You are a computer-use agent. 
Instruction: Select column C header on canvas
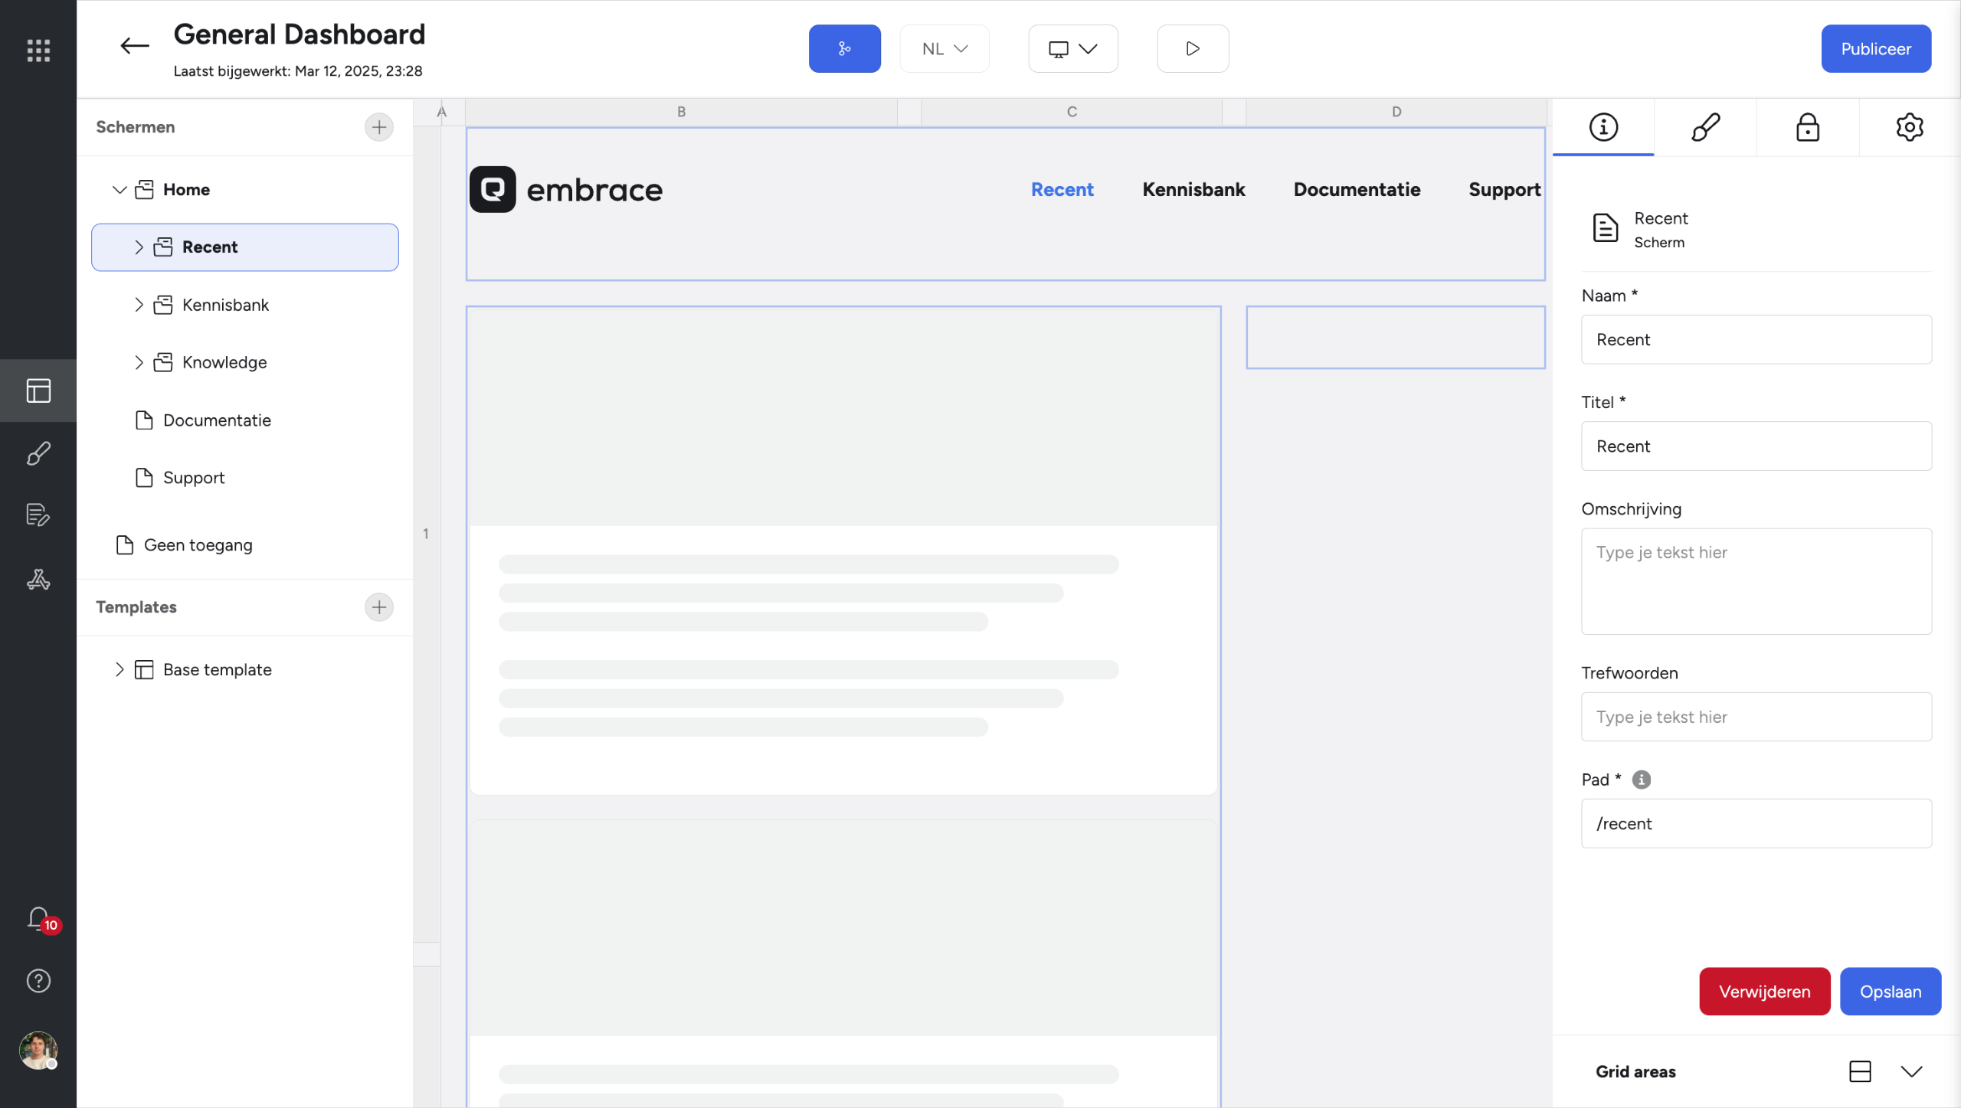pos(1072,112)
